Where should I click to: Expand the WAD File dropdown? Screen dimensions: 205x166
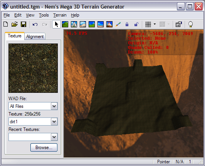point(54,106)
